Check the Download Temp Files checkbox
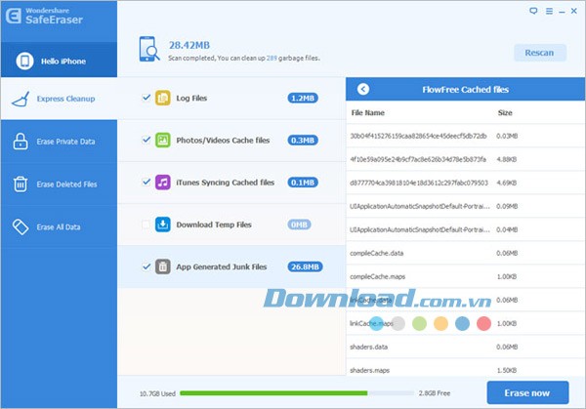 click(x=146, y=225)
